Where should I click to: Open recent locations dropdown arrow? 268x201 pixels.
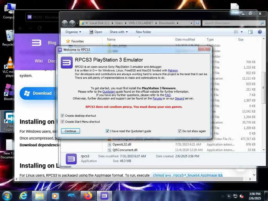pos(77,23)
